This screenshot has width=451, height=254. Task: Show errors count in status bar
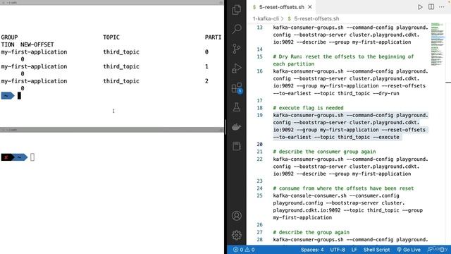pyautogui.click(x=238, y=250)
